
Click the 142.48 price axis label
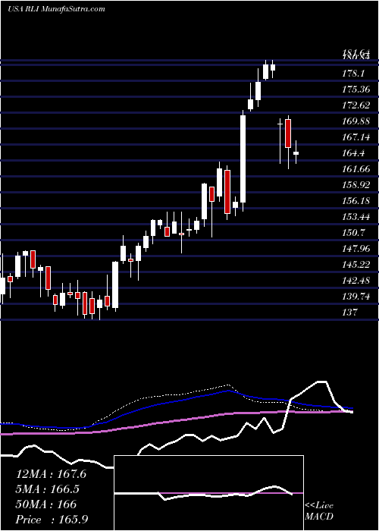click(x=356, y=281)
